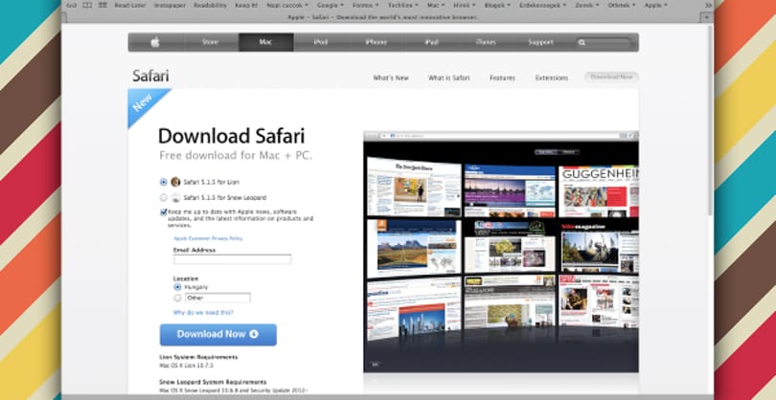Click Instapaper bookmark
Viewport: 776px width, 400px height.
click(168, 6)
